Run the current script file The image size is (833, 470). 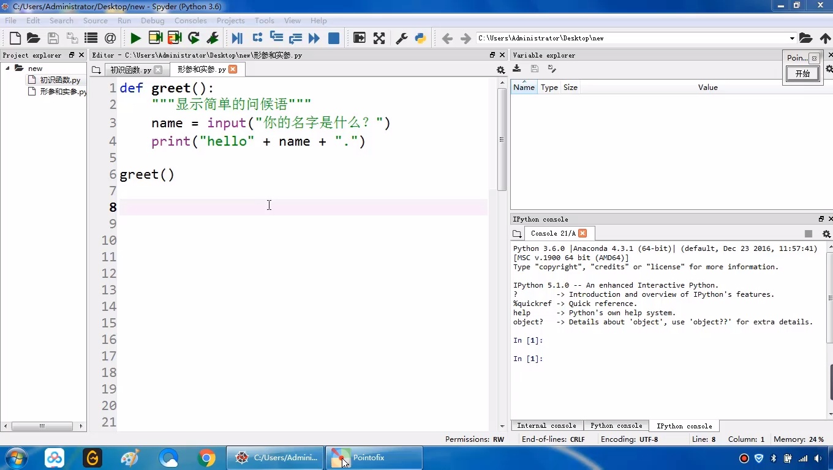click(135, 38)
